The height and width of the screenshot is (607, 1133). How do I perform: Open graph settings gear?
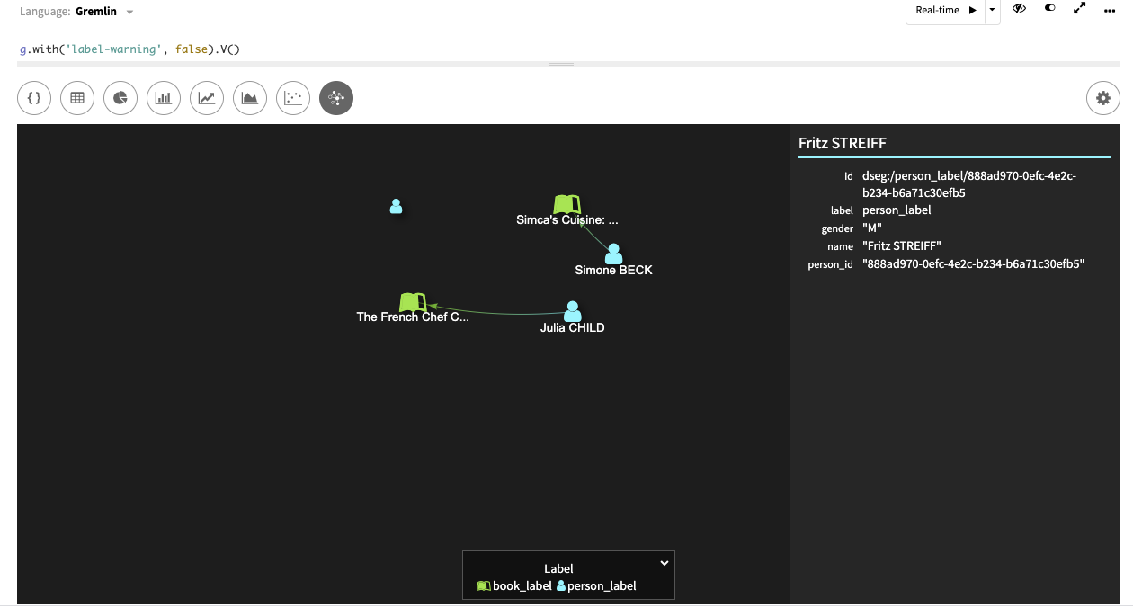click(1103, 98)
